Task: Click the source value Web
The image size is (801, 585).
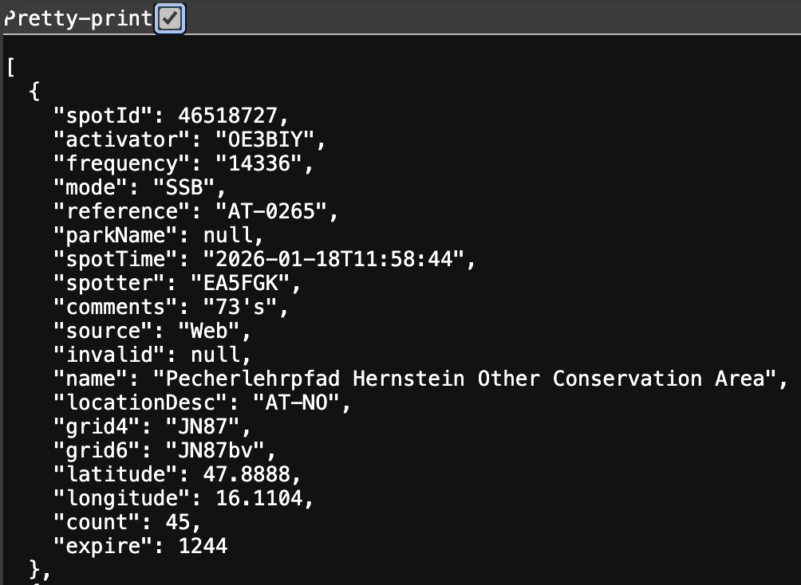Action: [x=209, y=331]
